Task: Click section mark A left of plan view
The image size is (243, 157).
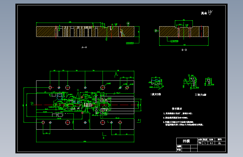Action: point(33,103)
